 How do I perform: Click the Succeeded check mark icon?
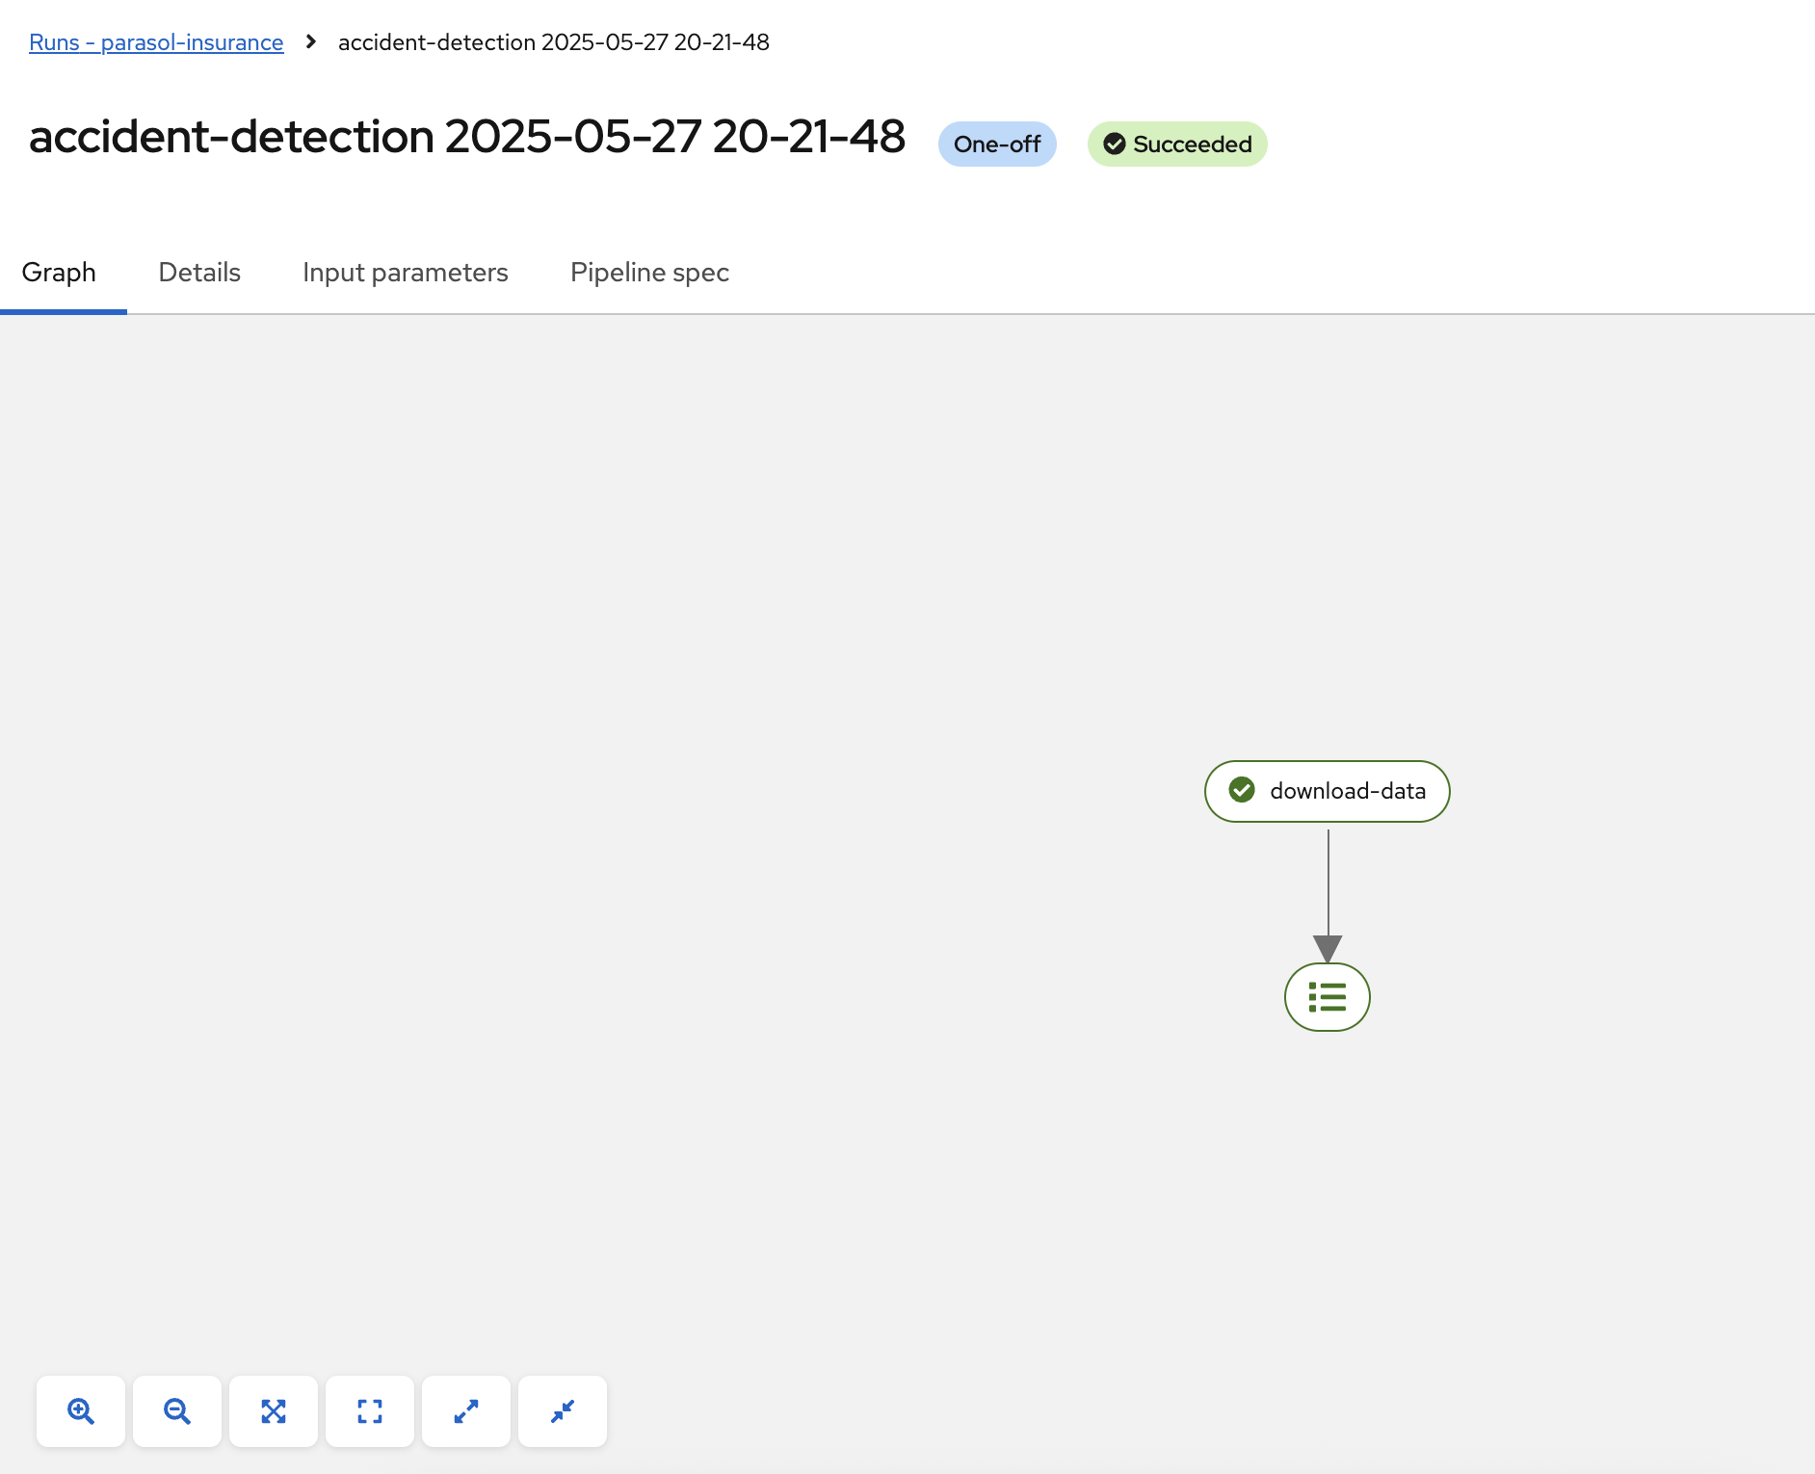pyautogui.click(x=1115, y=145)
